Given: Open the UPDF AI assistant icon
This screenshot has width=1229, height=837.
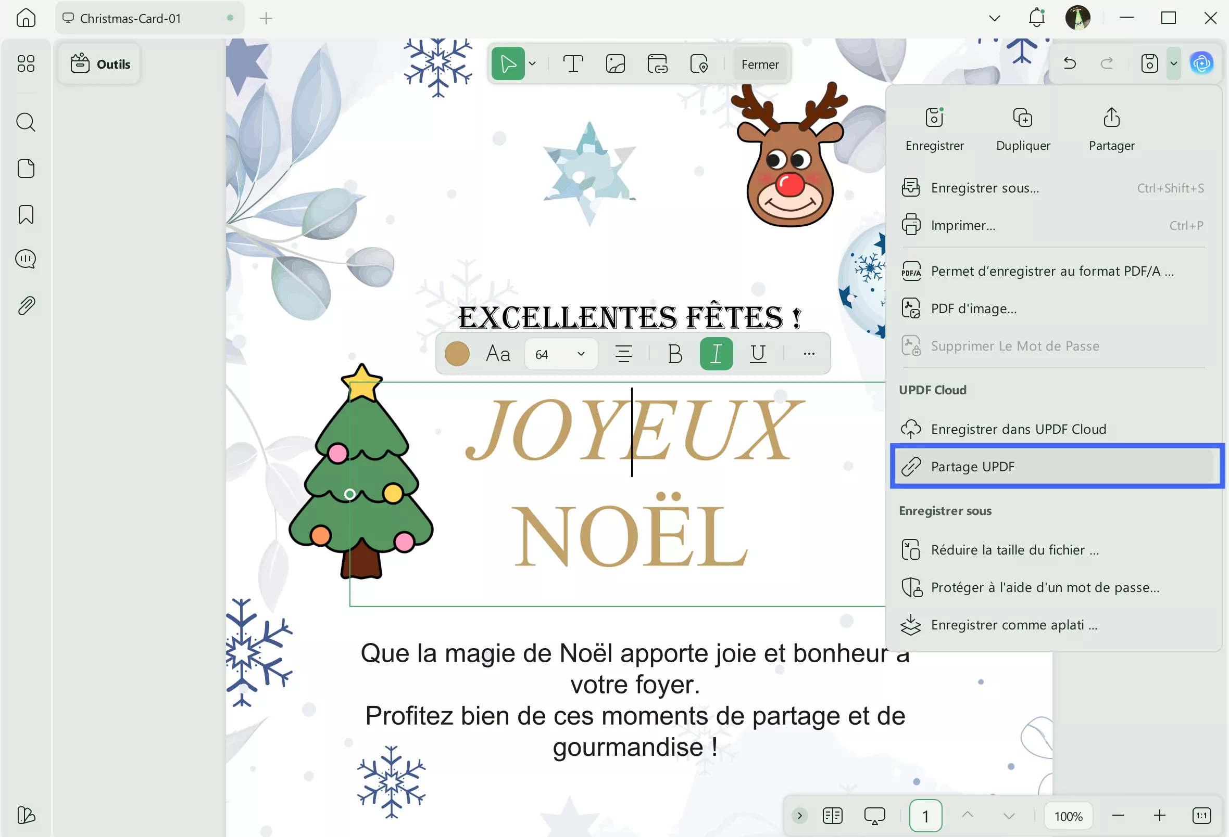Looking at the screenshot, I should [1201, 63].
